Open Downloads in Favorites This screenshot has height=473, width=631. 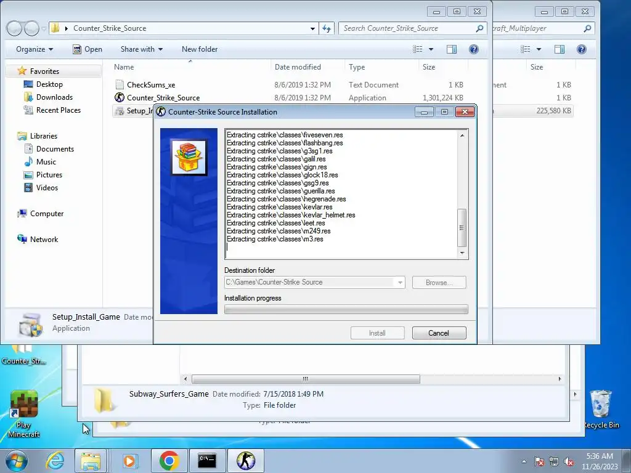pyautogui.click(x=54, y=97)
